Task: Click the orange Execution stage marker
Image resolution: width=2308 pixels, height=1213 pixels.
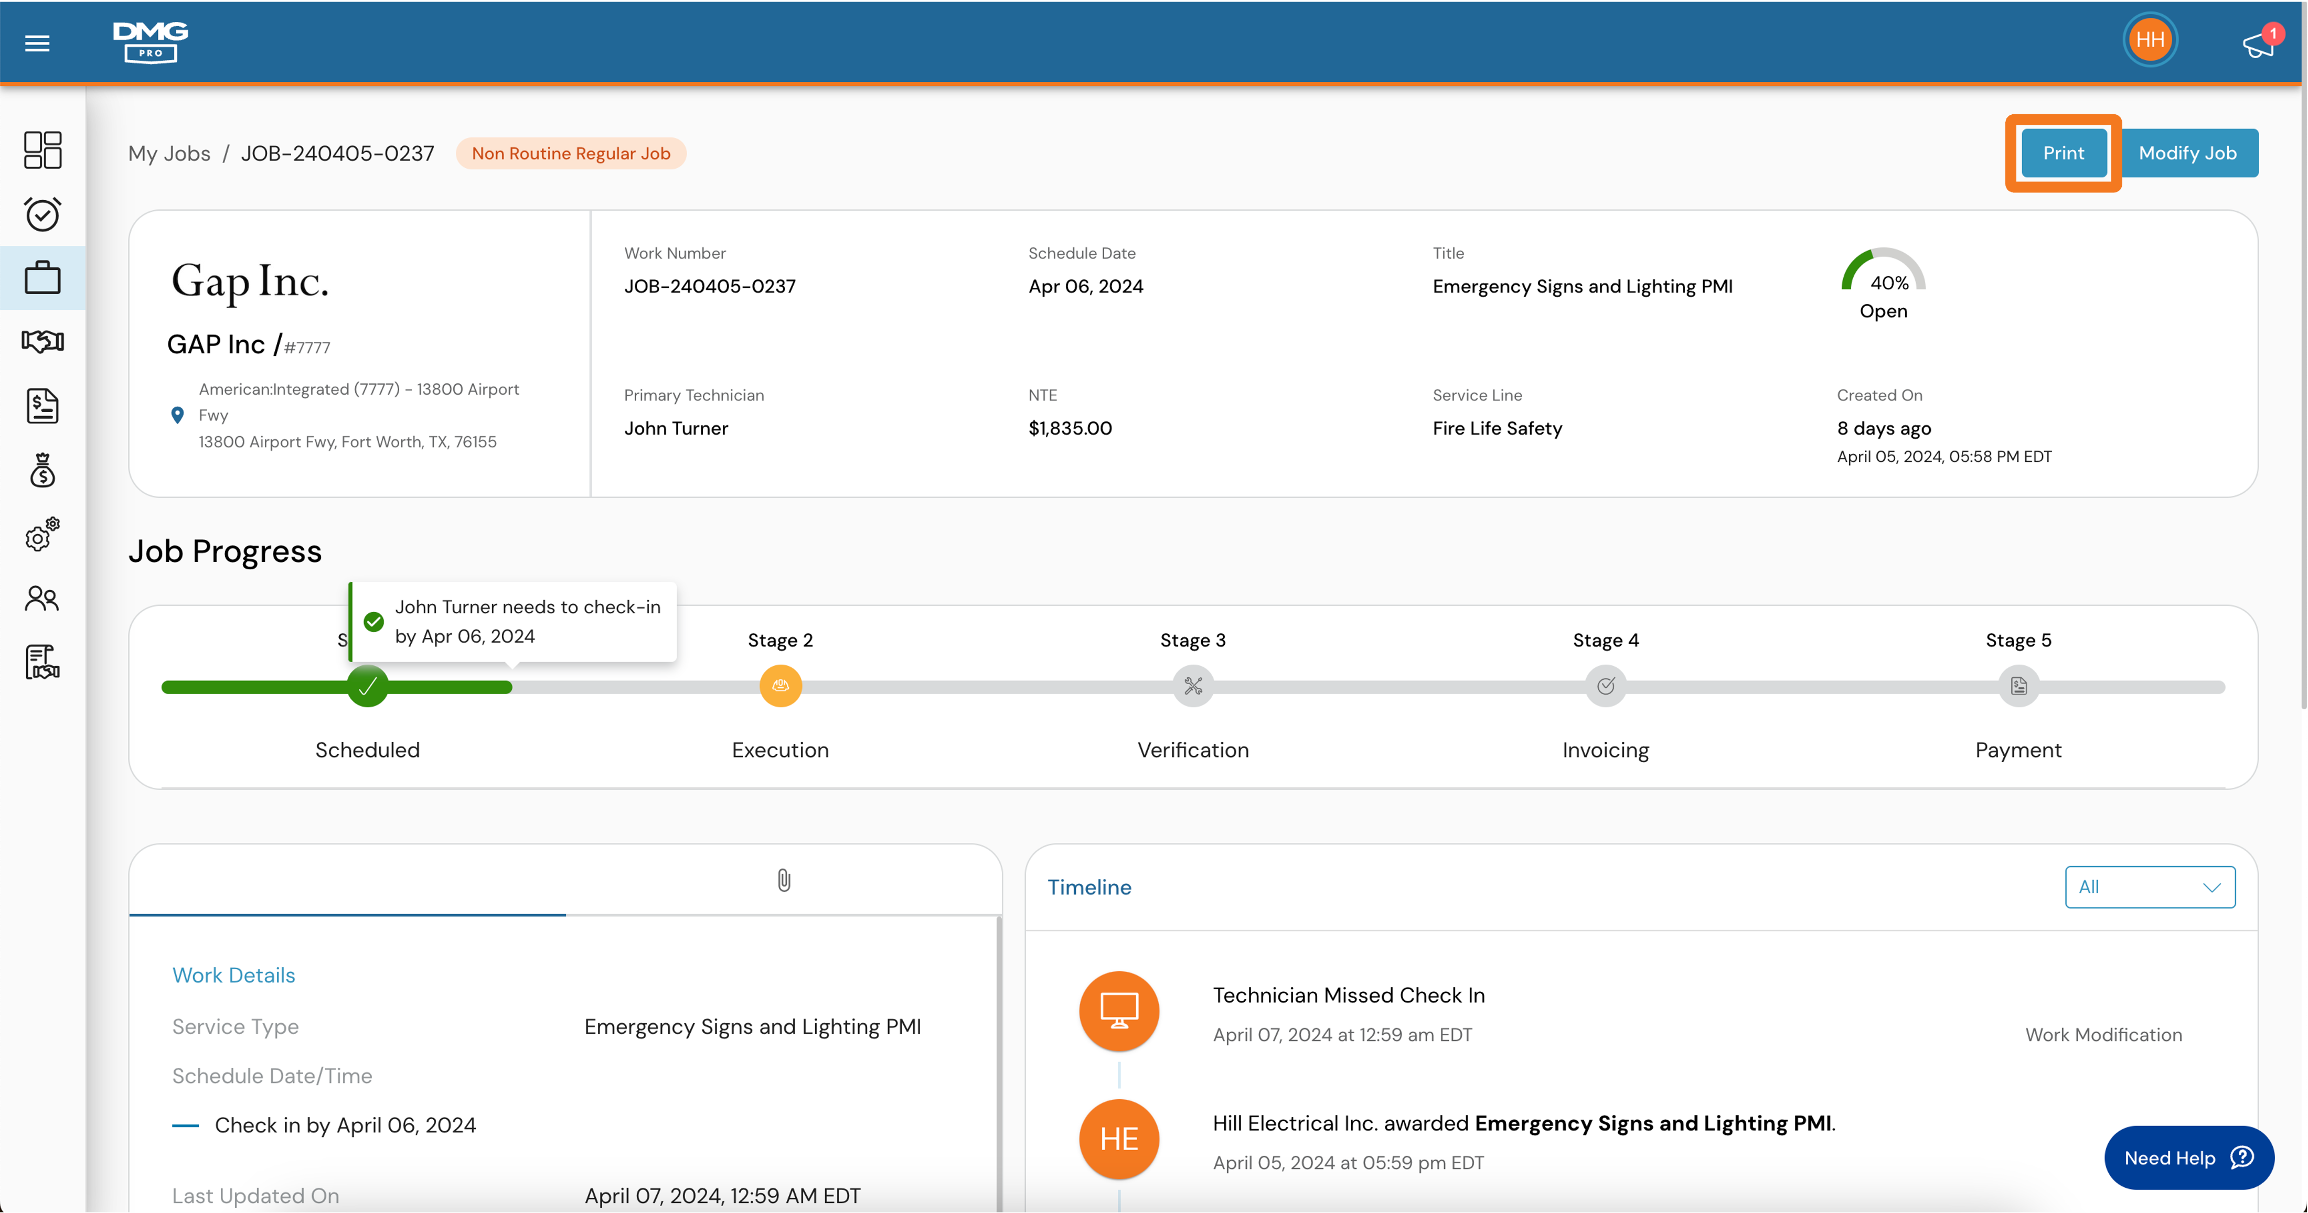Action: point(781,687)
